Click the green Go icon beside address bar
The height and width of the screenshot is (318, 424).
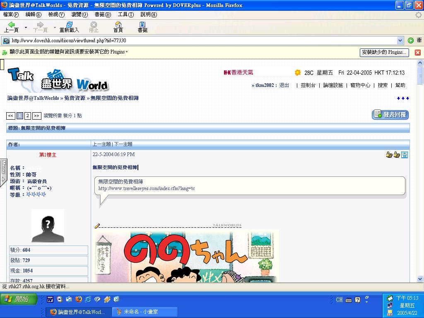click(410, 41)
